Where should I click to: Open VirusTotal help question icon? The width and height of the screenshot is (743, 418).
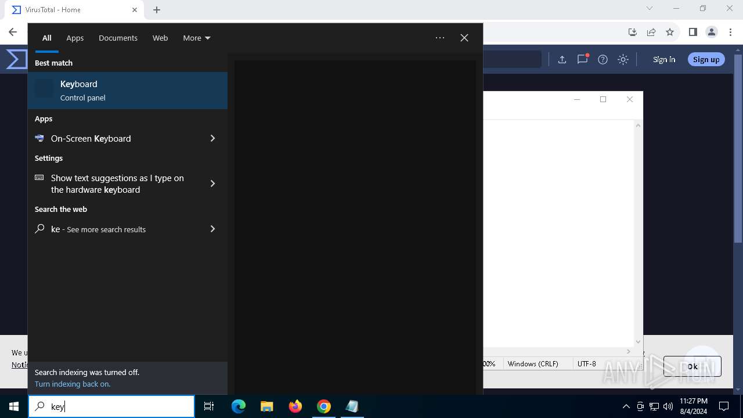(603, 59)
